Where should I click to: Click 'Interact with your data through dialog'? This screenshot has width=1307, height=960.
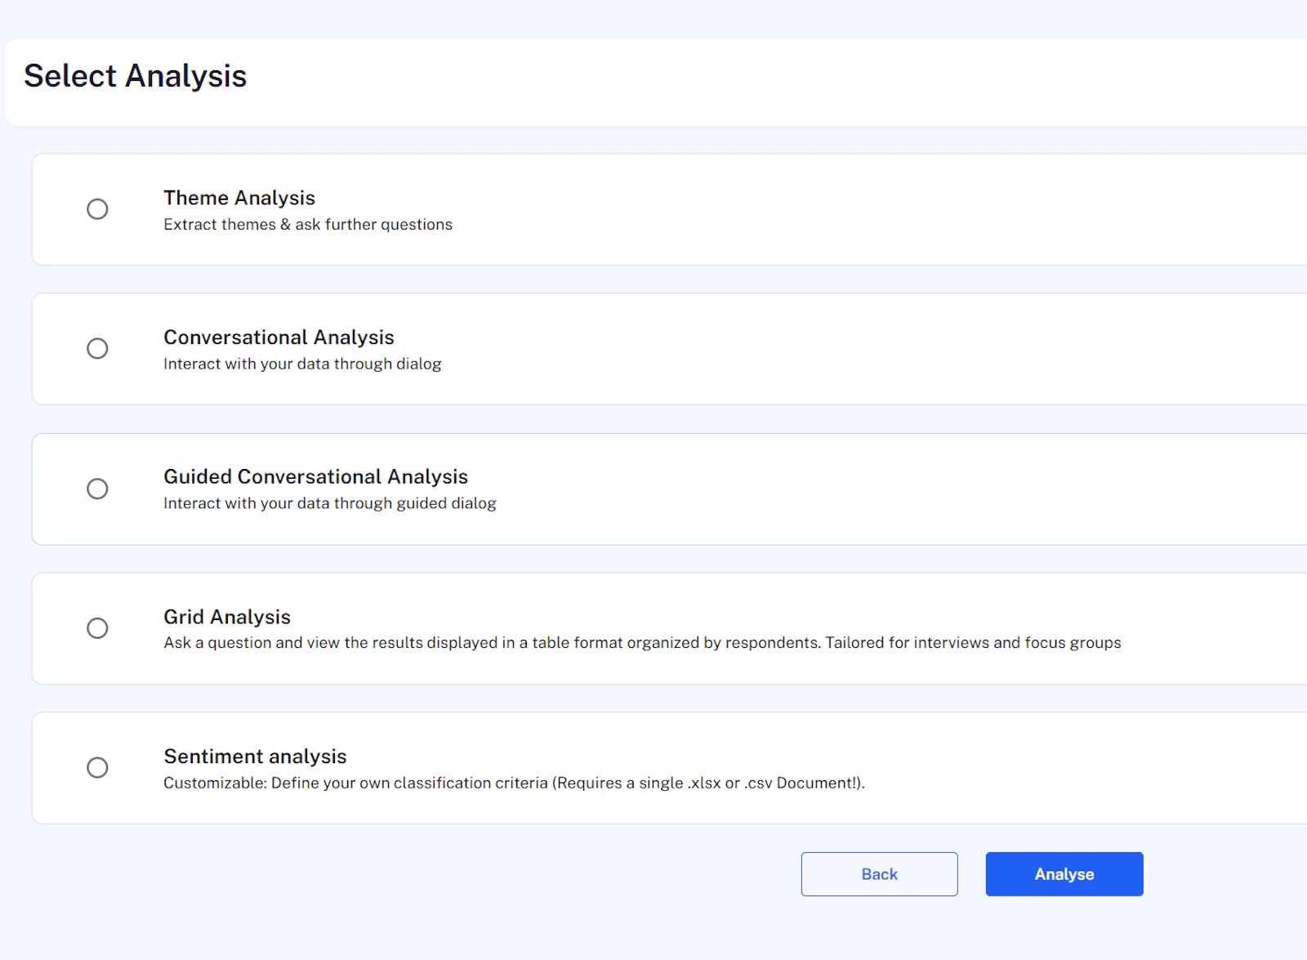pyautogui.click(x=302, y=364)
